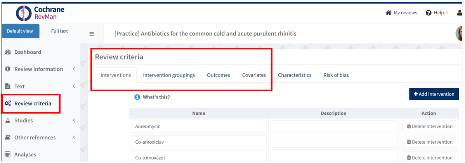465x163 pixels.
Task: Switch to the Outcomes tab
Action: (218, 75)
